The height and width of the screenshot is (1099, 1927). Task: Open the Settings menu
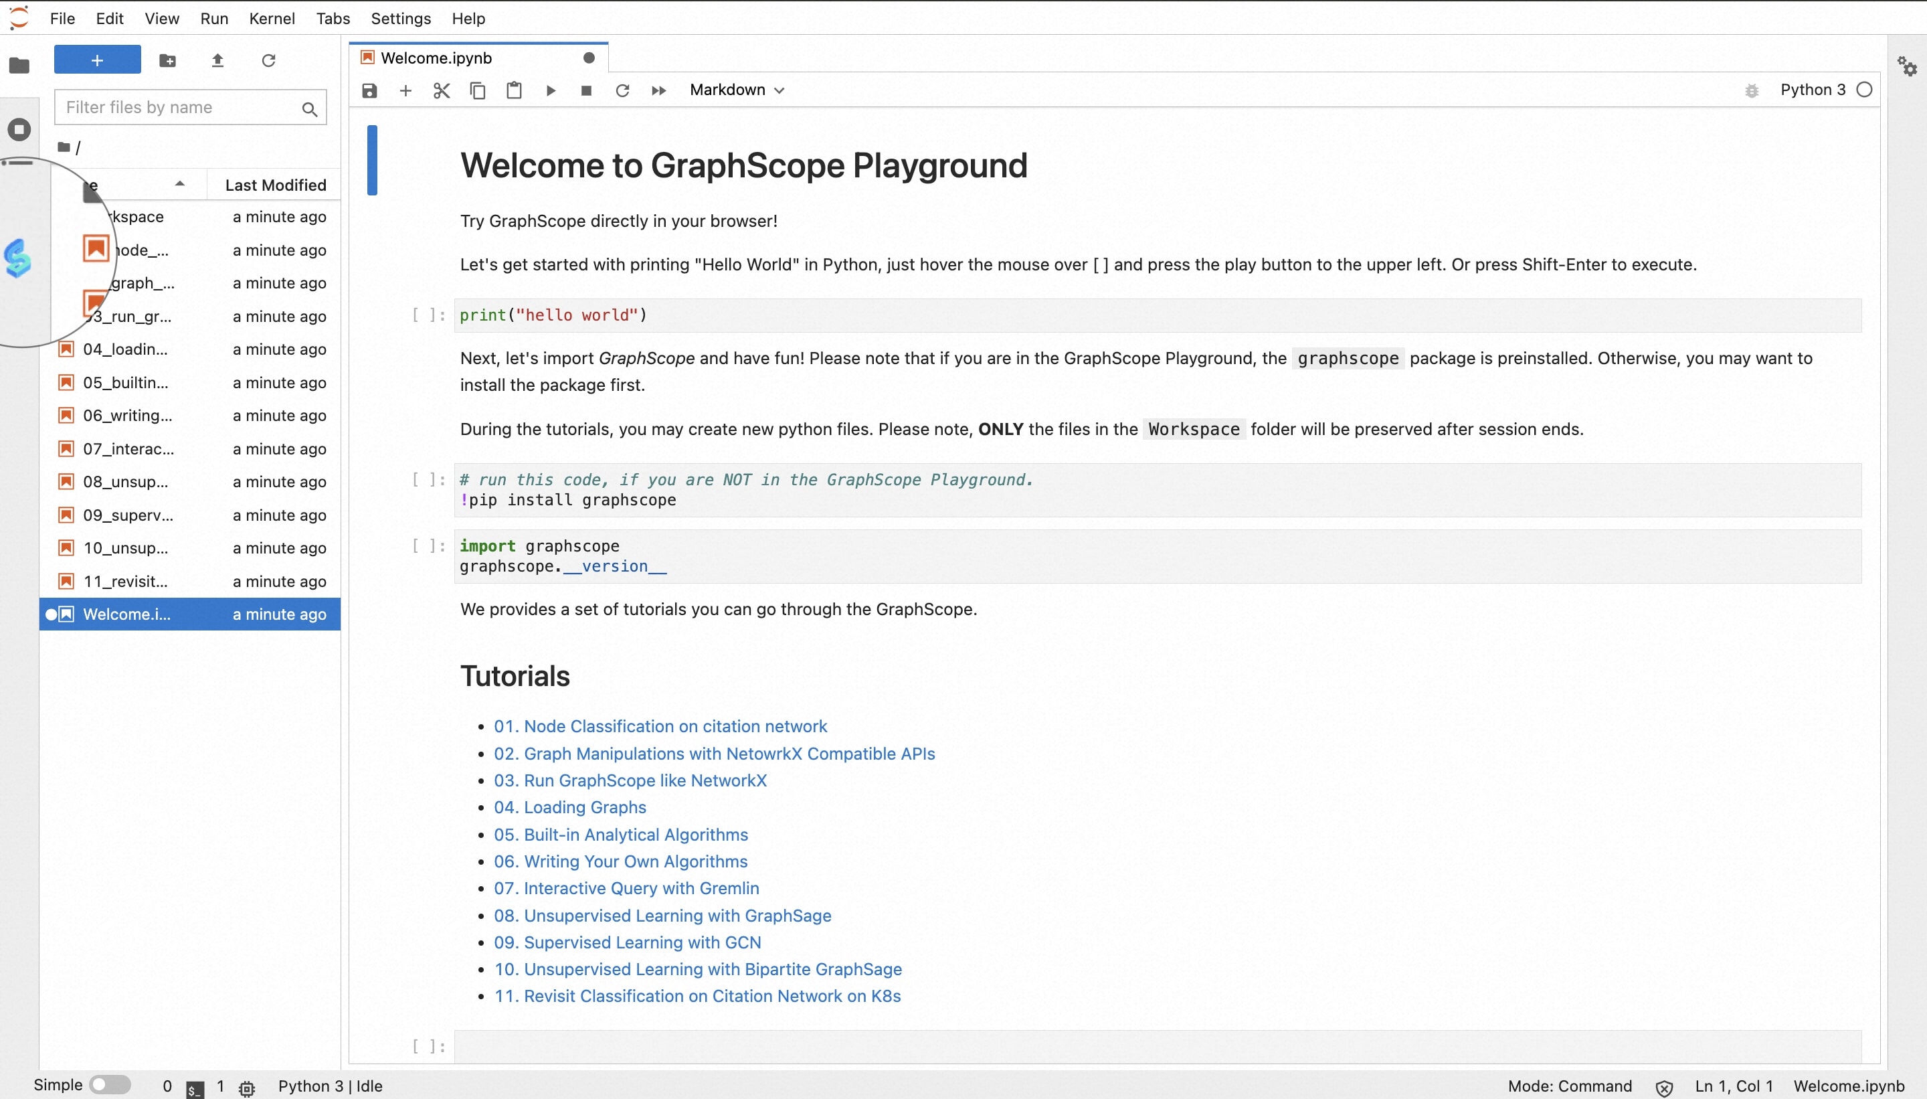point(401,18)
